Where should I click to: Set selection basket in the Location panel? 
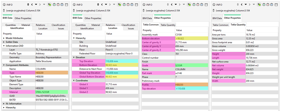tap(132, 4)
